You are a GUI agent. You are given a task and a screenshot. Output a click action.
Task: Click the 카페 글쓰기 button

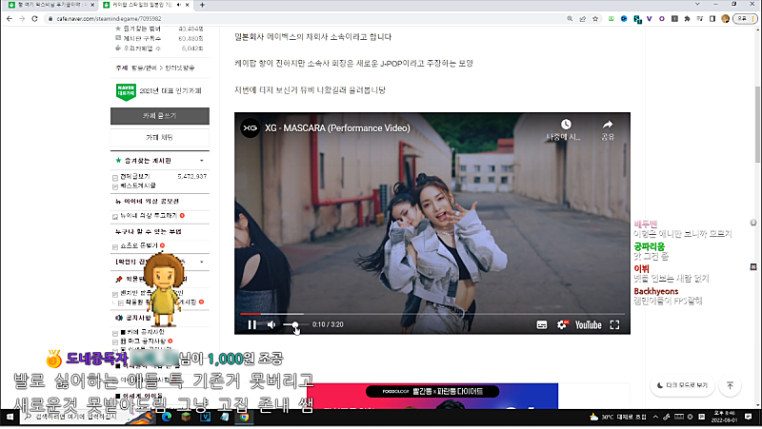pyautogui.click(x=160, y=116)
